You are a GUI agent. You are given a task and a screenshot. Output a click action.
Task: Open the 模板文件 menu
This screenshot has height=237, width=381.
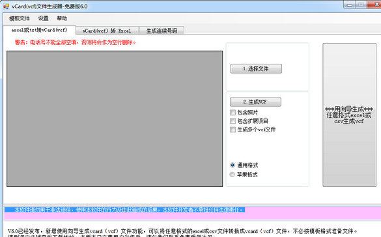19,18
